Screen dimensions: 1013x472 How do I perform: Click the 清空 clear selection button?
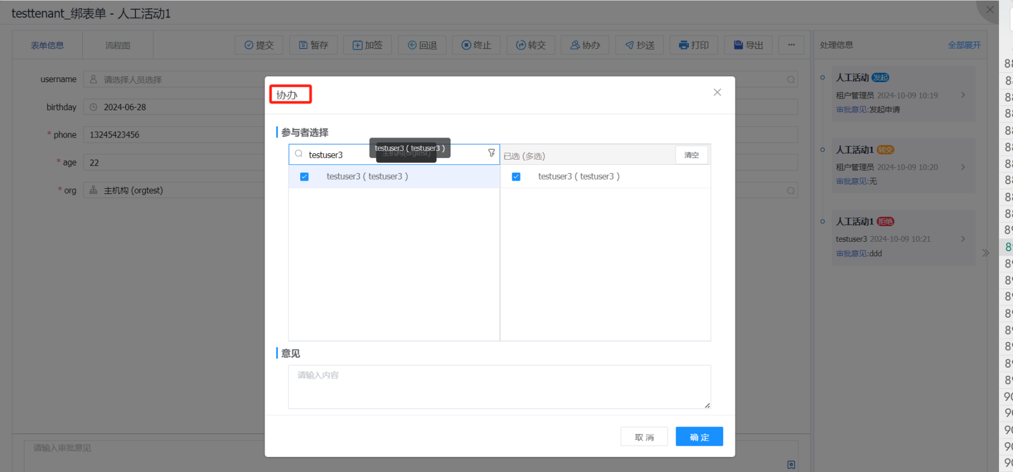coord(691,155)
